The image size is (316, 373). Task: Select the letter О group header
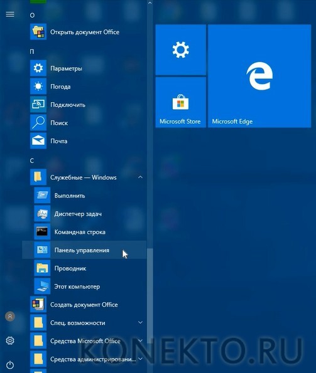coord(32,16)
